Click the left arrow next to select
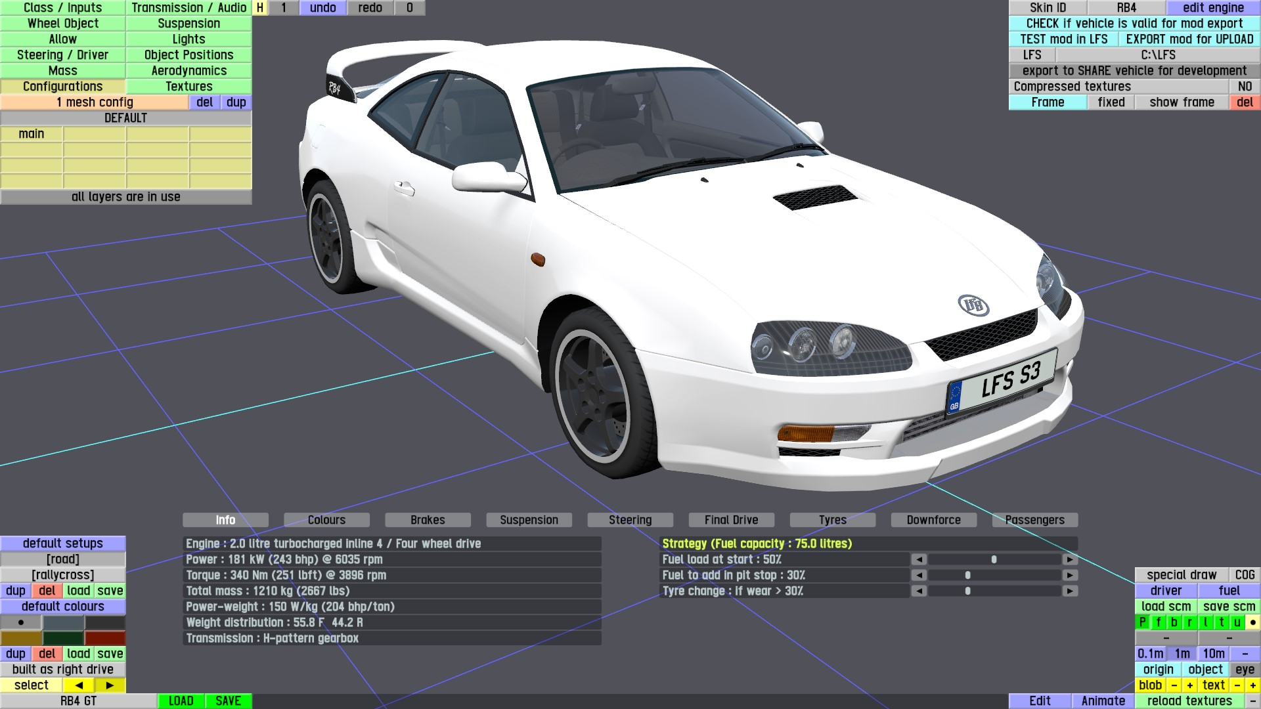Screen dimensions: 1261x709 pos(79,685)
